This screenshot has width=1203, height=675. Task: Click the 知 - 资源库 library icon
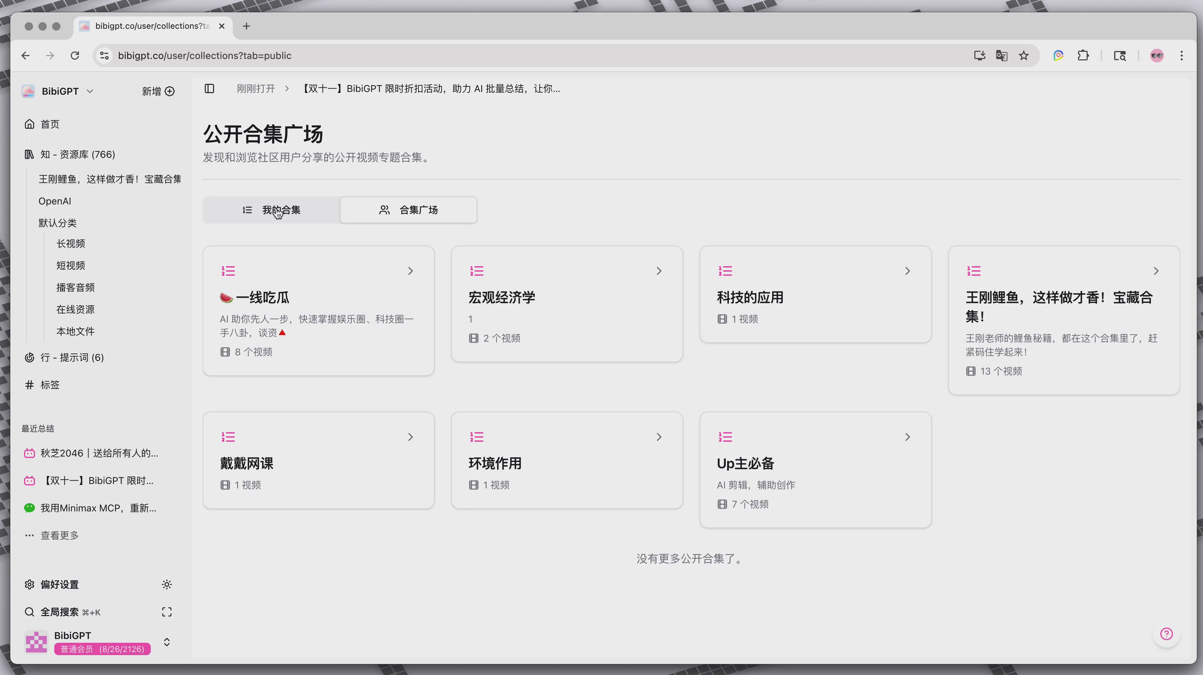(x=29, y=154)
